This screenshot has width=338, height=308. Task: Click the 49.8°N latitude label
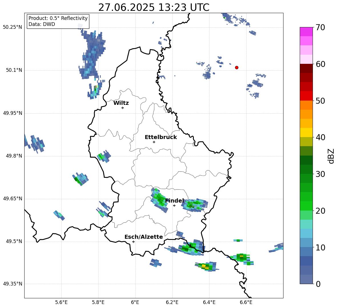coord(14,156)
